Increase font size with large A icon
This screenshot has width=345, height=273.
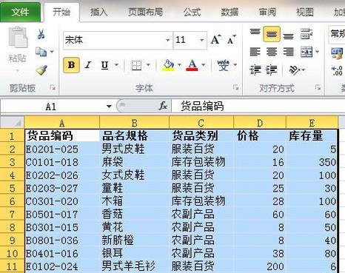pyautogui.click(x=216, y=39)
